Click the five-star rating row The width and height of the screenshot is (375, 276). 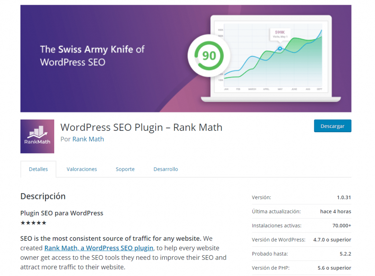point(33,223)
